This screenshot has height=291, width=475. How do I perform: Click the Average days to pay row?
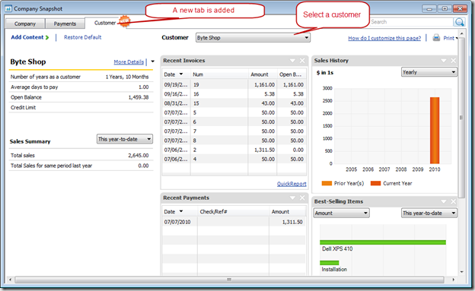[81, 87]
